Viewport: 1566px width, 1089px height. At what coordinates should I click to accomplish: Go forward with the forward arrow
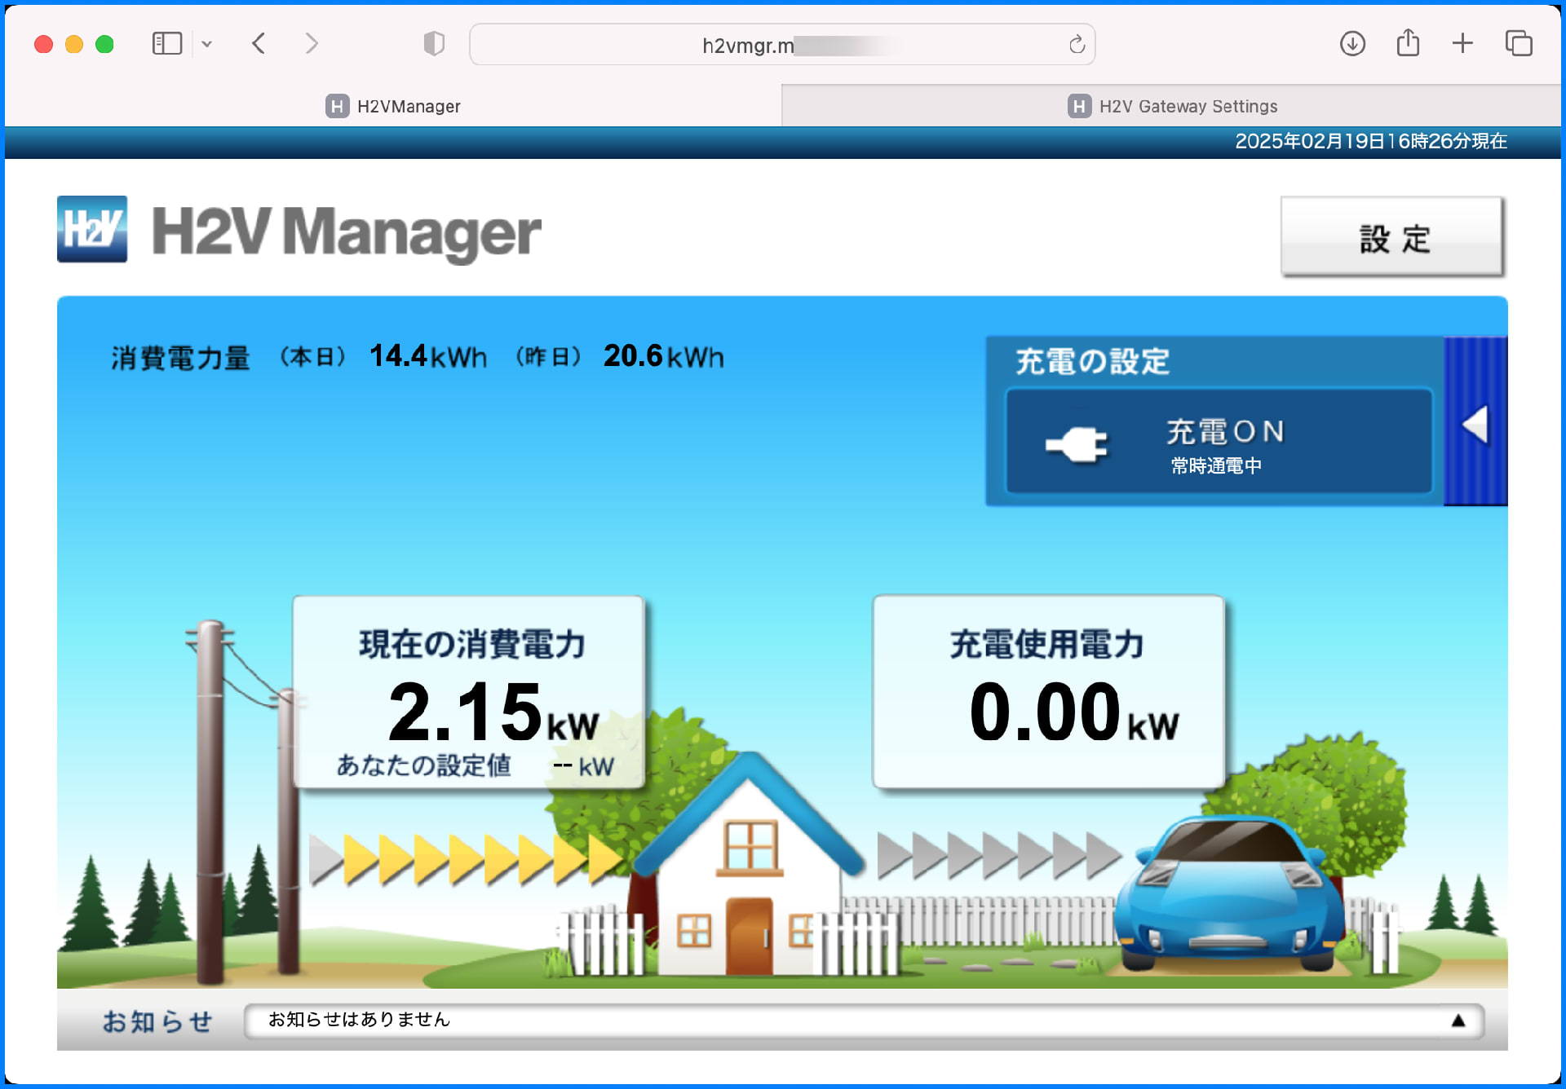coord(311,44)
